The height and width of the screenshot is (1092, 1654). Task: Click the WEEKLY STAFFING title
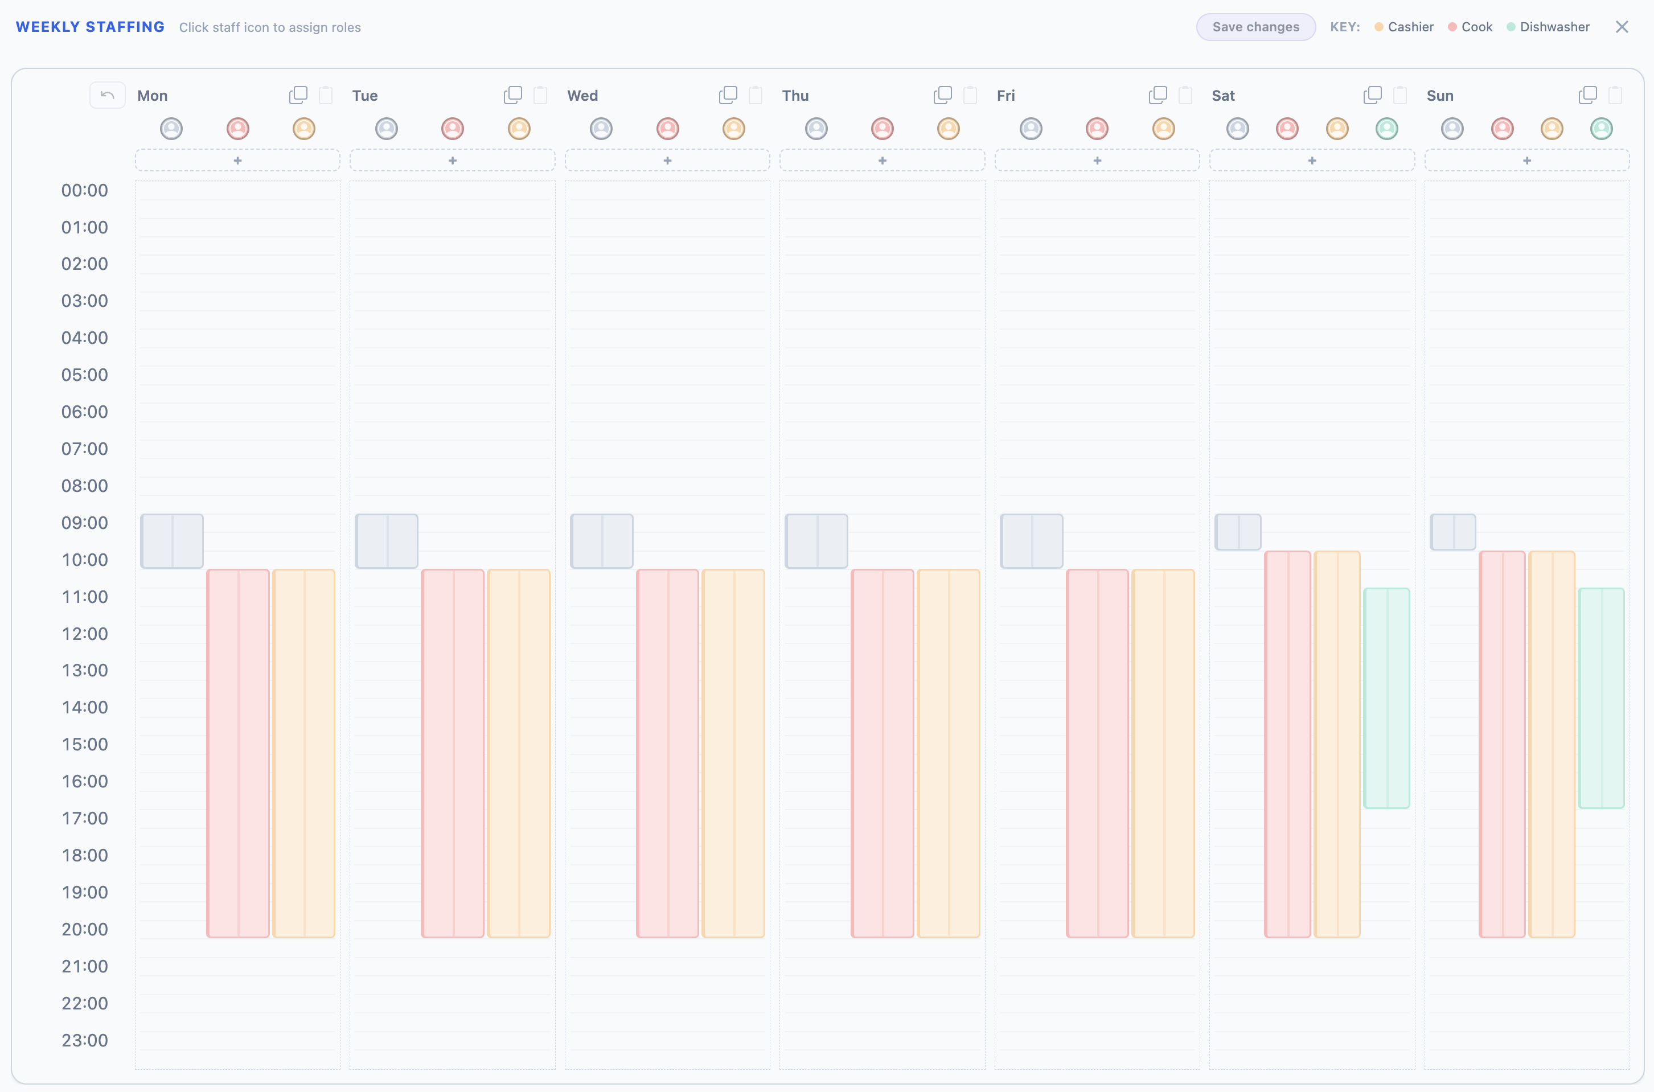pos(90,27)
